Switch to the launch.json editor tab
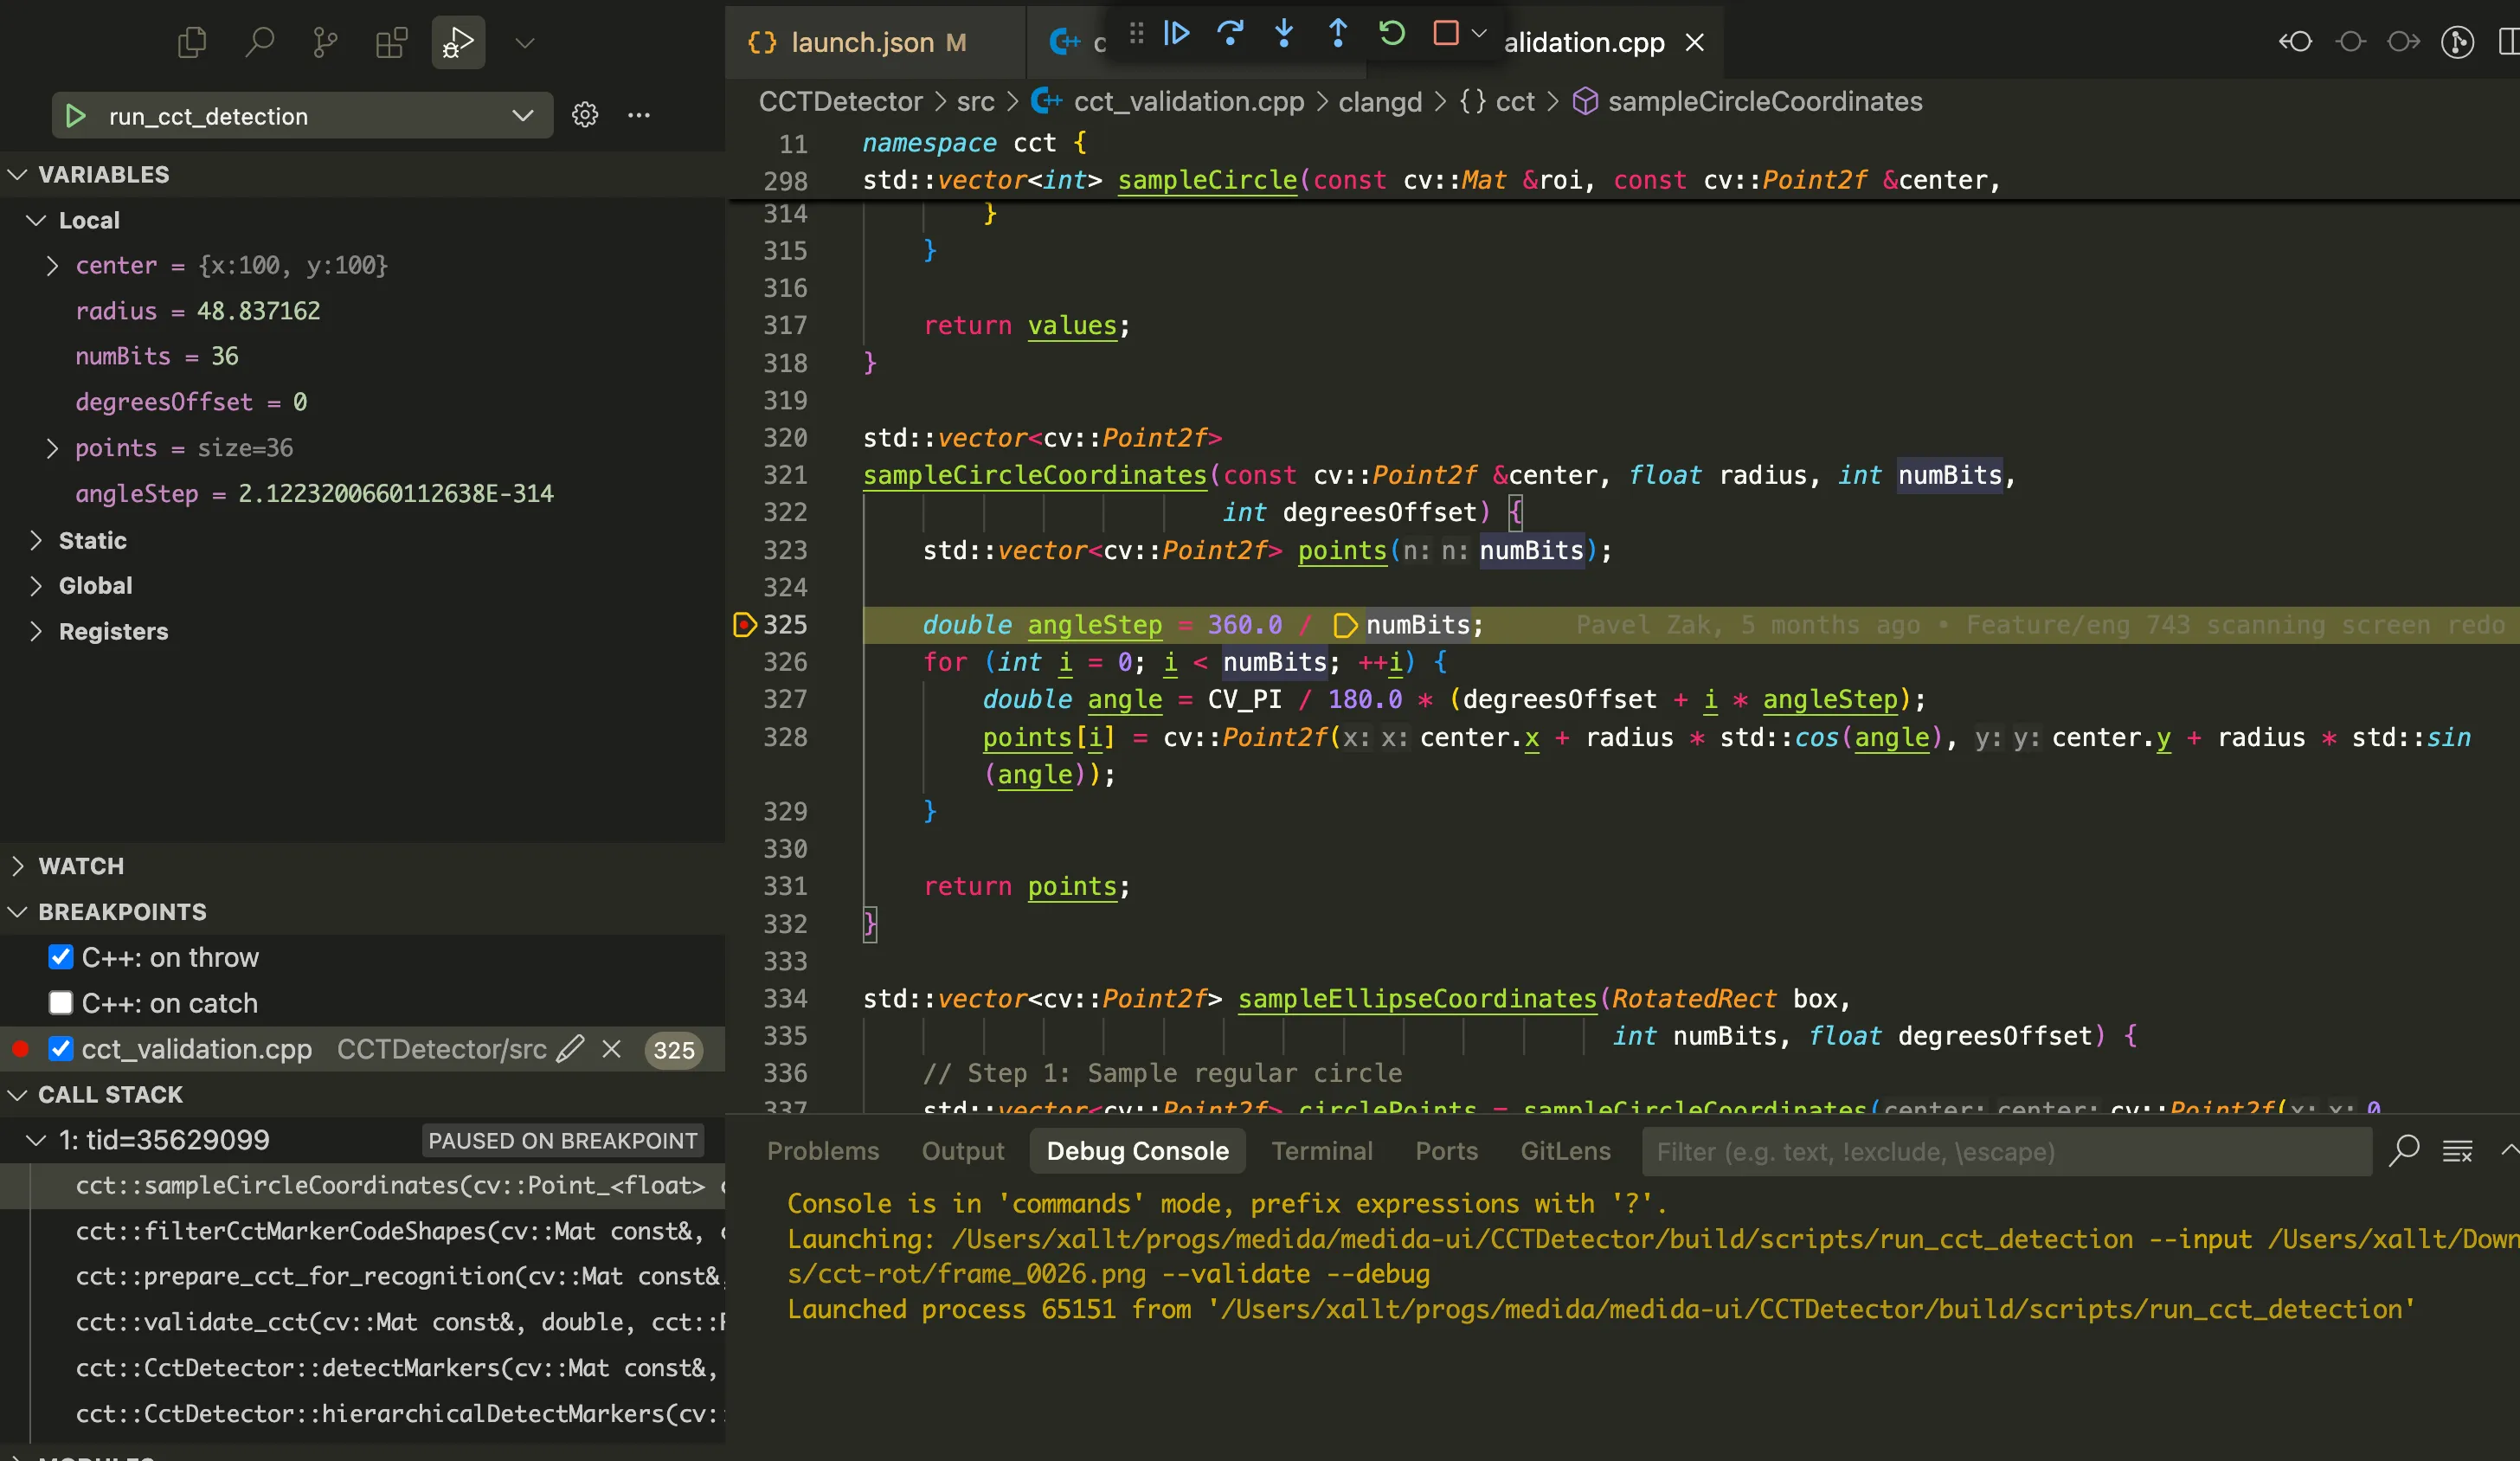2520x1461 pixels. coord(866,42)
